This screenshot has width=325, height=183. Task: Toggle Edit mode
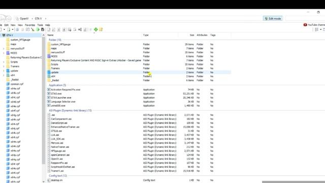tap(273, 18)
